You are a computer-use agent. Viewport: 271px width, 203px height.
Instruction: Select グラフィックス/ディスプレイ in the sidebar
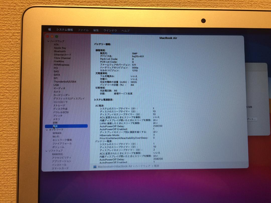coord(69,98)
